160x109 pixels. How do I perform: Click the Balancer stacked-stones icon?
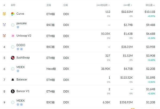(13, 80)
